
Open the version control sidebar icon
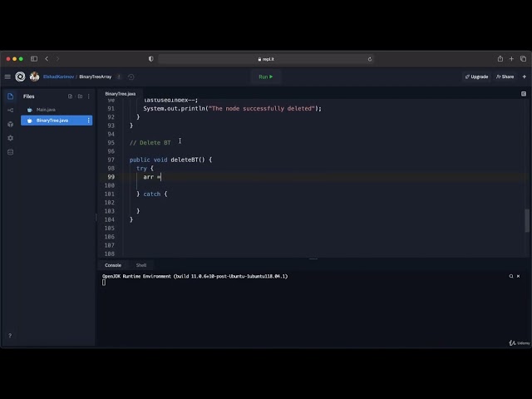pos(10,110)
